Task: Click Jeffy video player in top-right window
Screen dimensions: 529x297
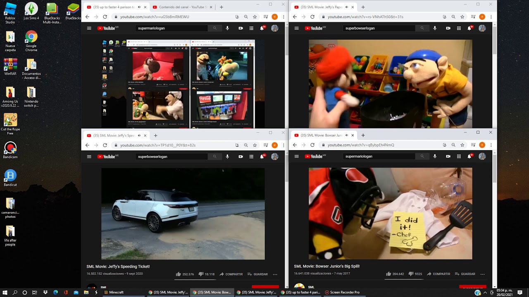Action: (390, 84)
